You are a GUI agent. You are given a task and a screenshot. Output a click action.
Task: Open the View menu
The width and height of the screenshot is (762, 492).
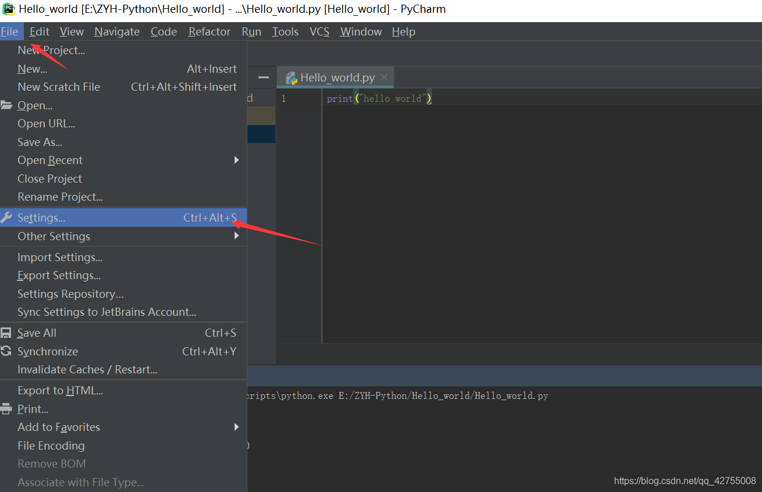pyautogui.click(x=72, y=31)
